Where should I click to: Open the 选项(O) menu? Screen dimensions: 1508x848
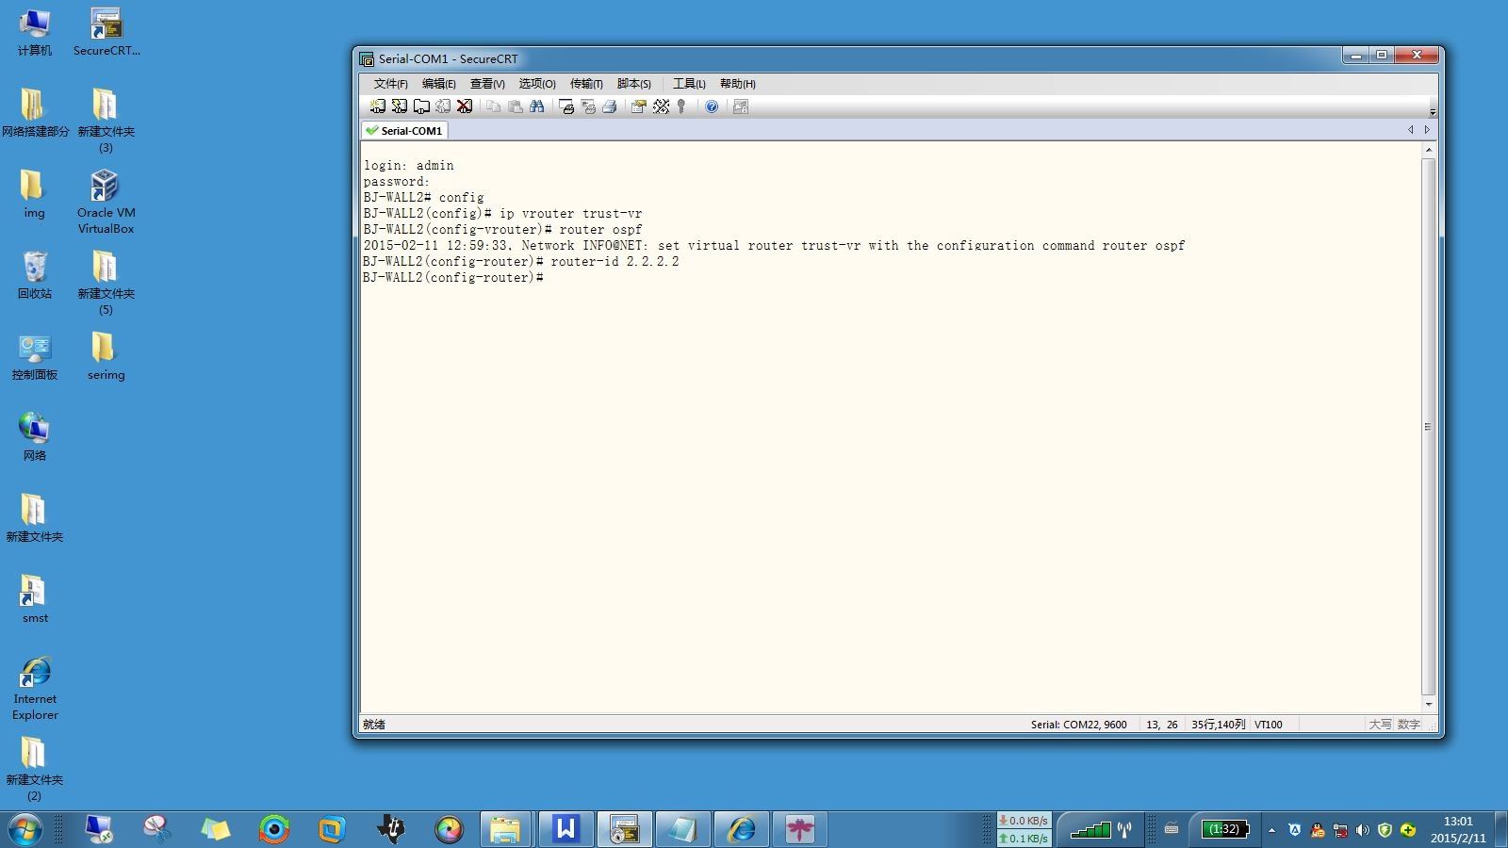click(537, 84)
